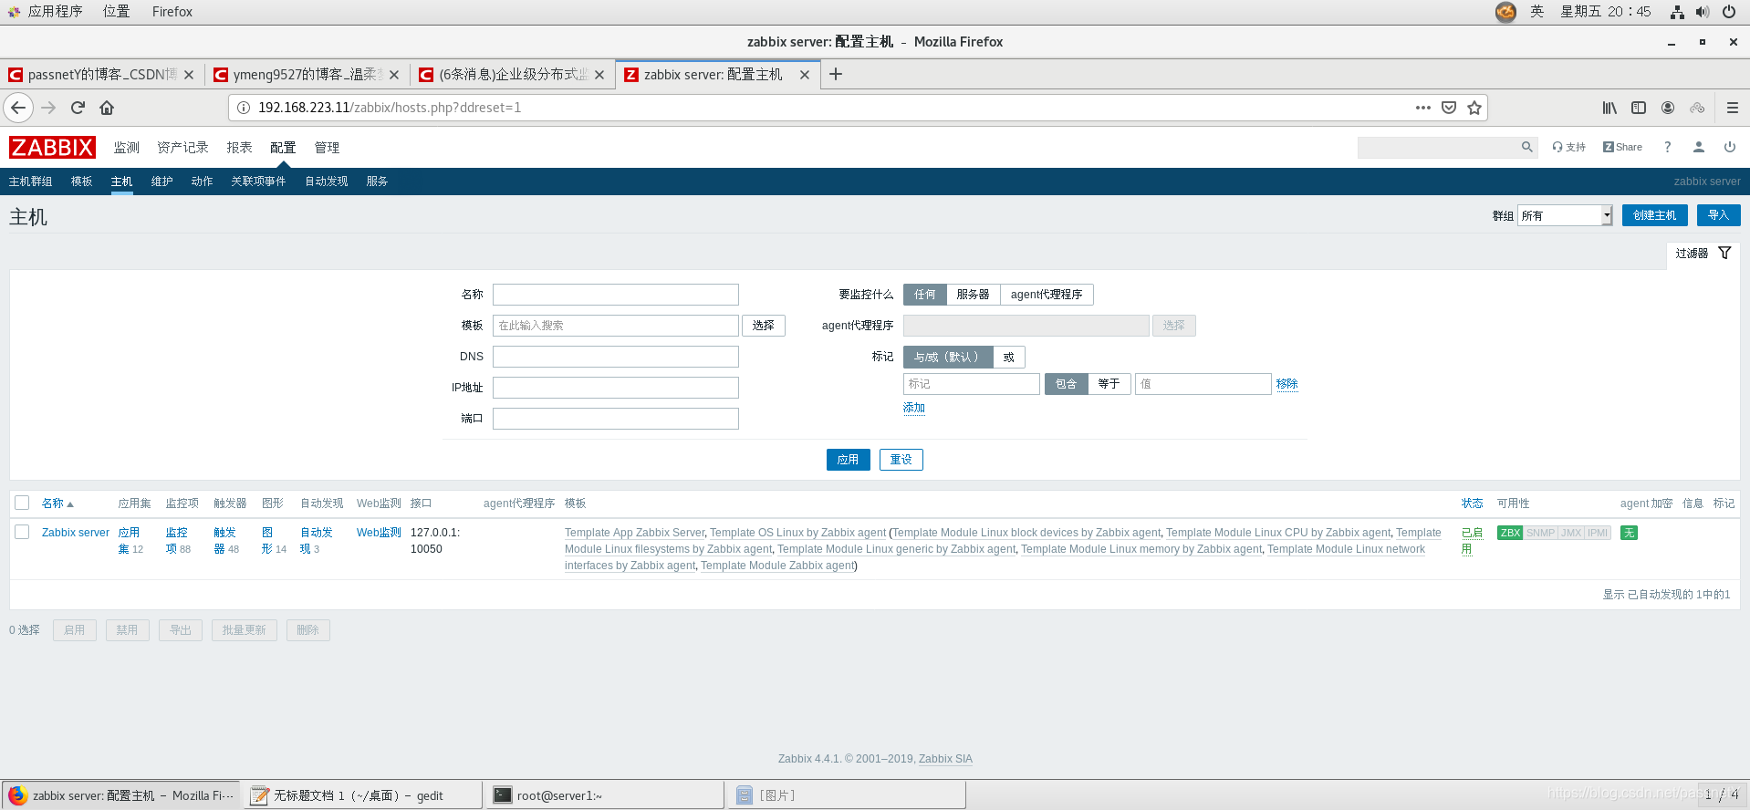Focus the IP地址 filter field

(615, 388)
